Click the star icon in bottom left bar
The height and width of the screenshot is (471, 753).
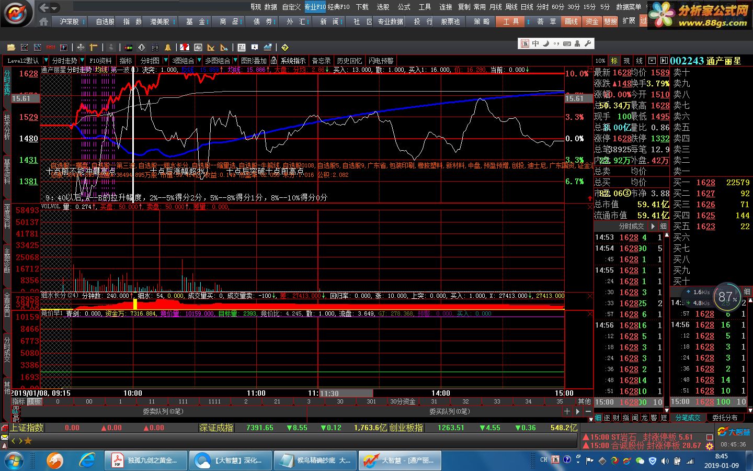(x=28, y=441)
